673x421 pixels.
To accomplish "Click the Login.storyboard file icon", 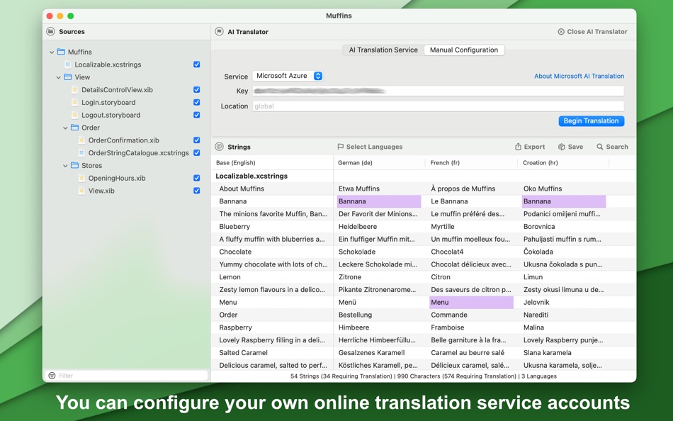I will (74, 102).
